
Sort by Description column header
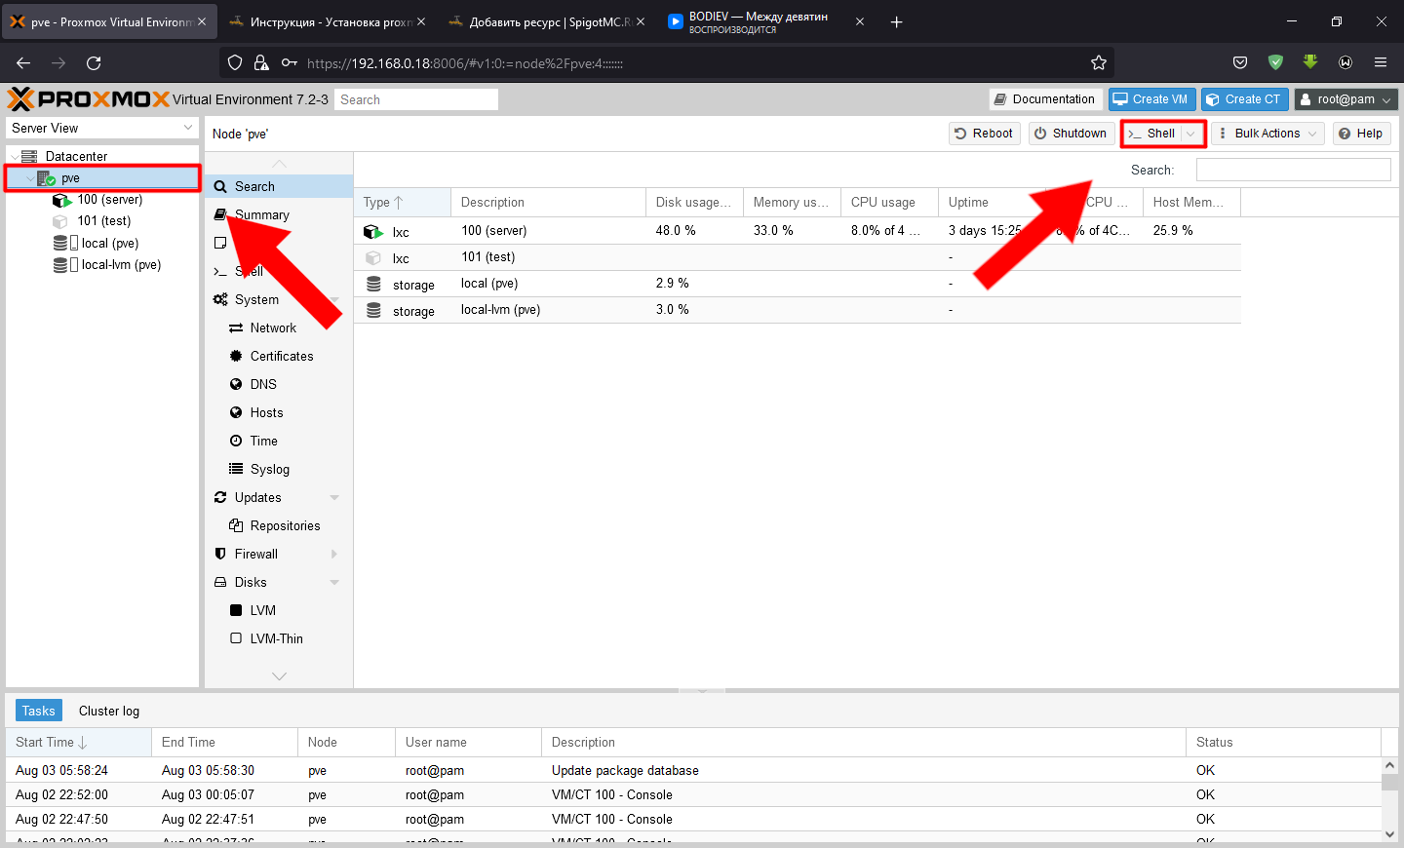click(x=548, y=202)
